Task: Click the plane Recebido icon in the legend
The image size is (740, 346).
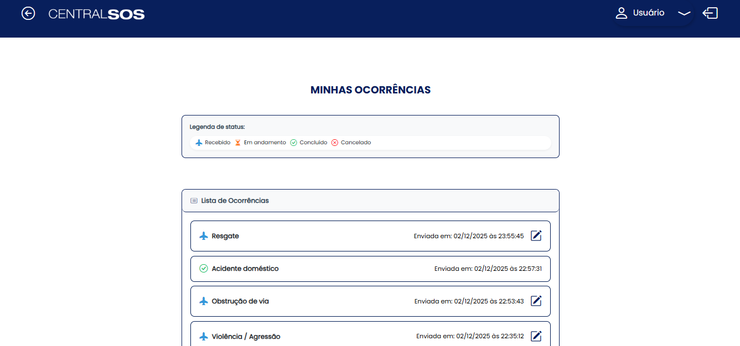Action: point(199,142)
